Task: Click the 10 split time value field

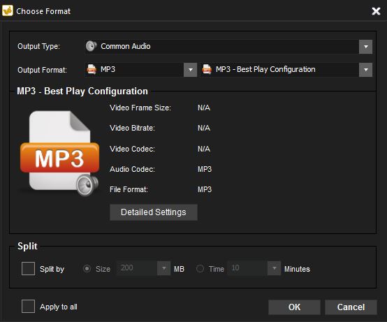Action: 247,268
